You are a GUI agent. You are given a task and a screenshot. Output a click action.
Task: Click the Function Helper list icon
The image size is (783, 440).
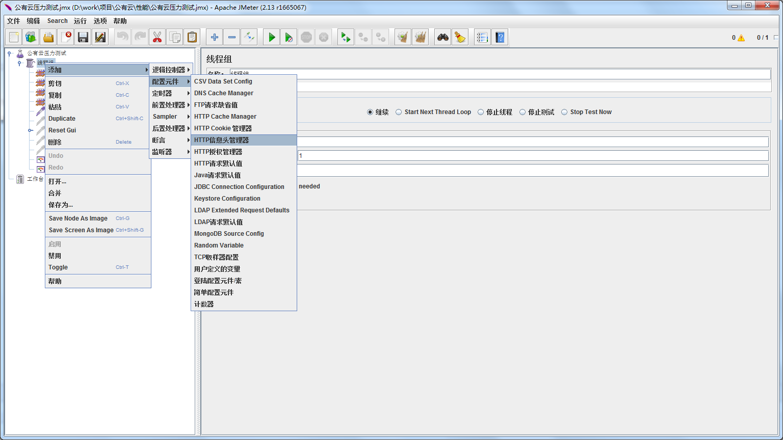[483, 37]
